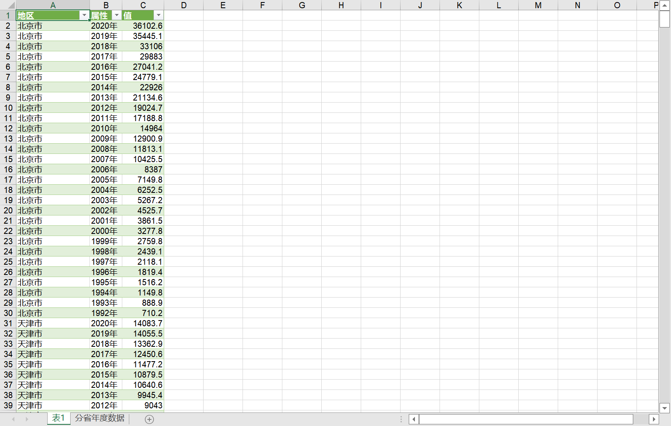Select the 2001年 cell in row 21
The width and height of the screenshot is (671, 426).
106,221
